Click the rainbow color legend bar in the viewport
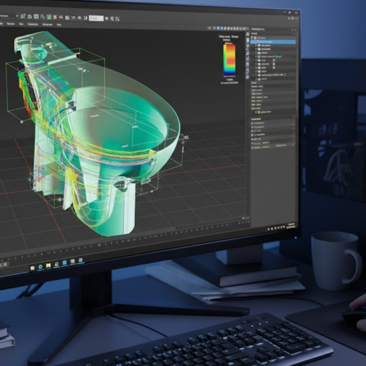The height and width of the screenshot is (366, 366). point(229,59)
